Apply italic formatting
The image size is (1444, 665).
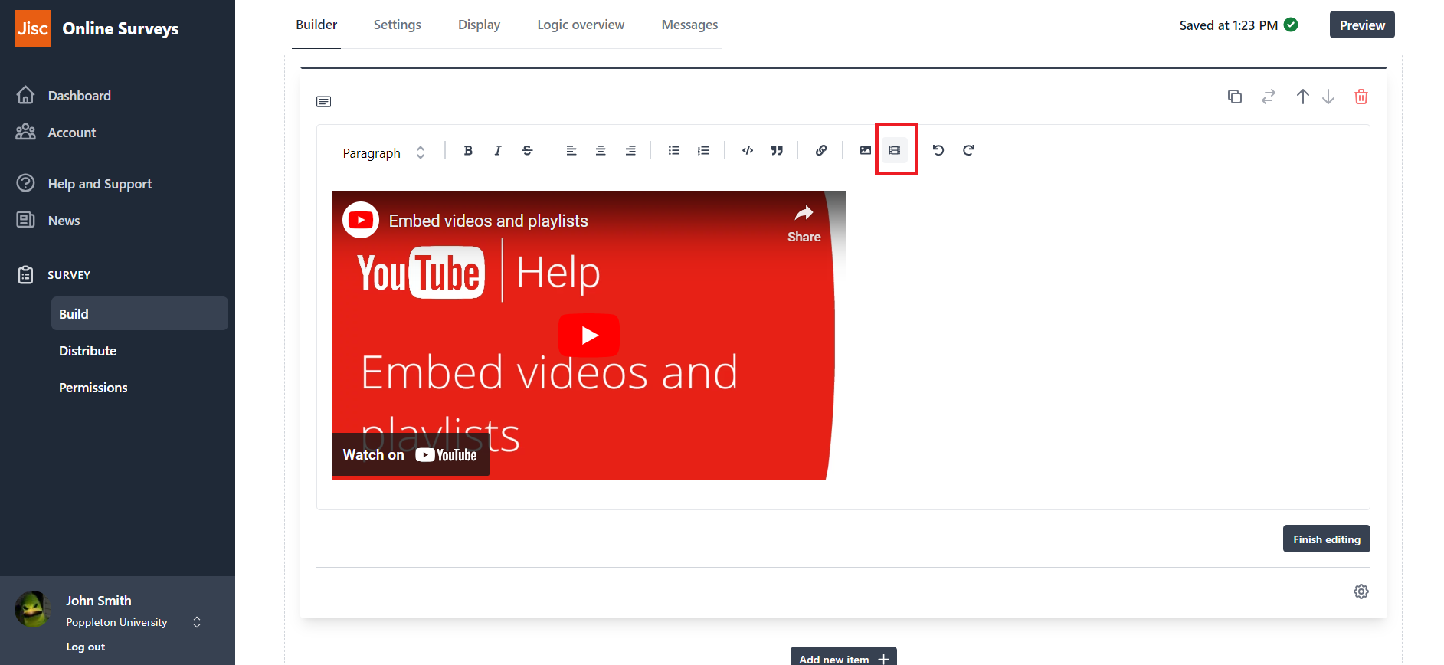point(498,150)
